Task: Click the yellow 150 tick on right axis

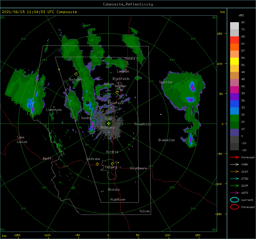Action: point(220,34)
